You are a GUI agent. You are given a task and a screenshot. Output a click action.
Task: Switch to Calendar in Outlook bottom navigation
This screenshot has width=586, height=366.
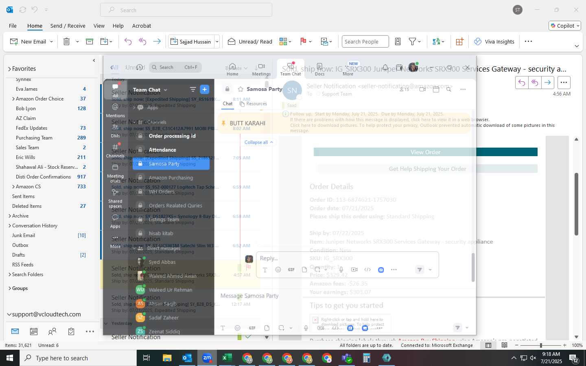[34, 331]
